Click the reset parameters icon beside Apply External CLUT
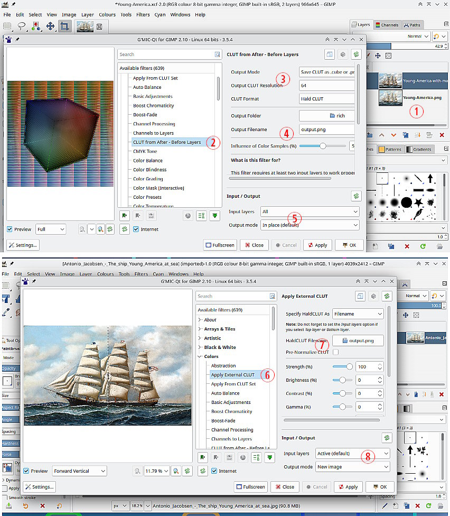This screenshot has height=516, width=450. (388, 297)
